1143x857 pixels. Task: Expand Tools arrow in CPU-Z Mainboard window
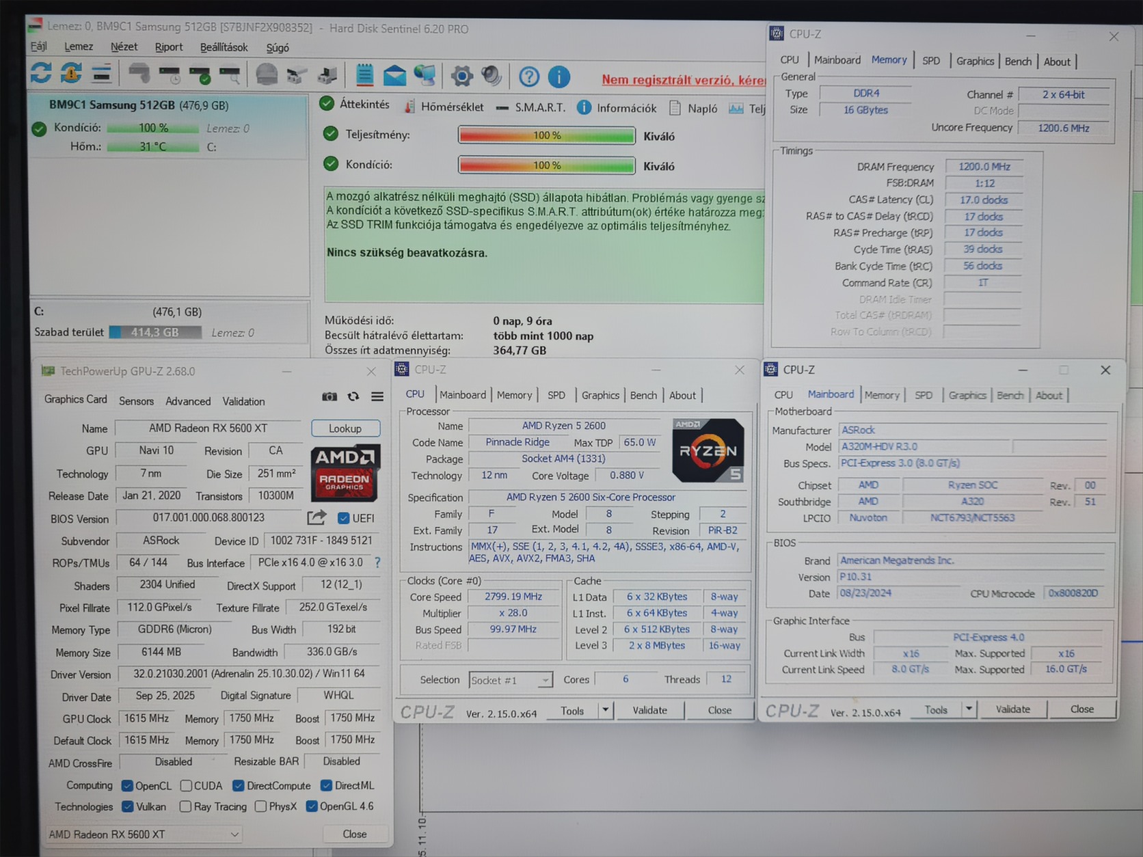(969, 709)
